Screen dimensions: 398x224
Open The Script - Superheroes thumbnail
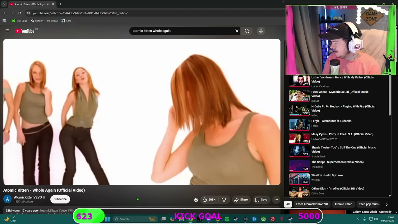click(299, 166)
